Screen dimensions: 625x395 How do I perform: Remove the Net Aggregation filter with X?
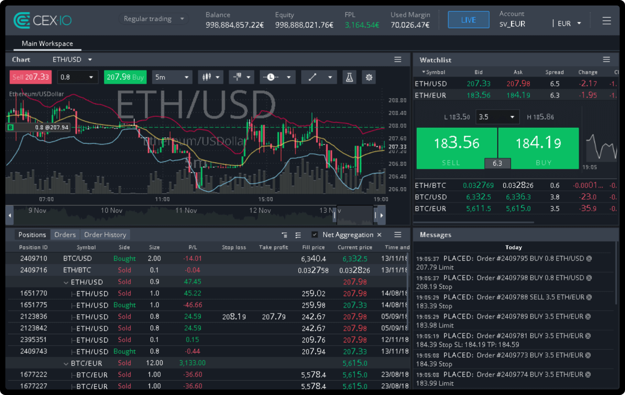pos(380,235)
